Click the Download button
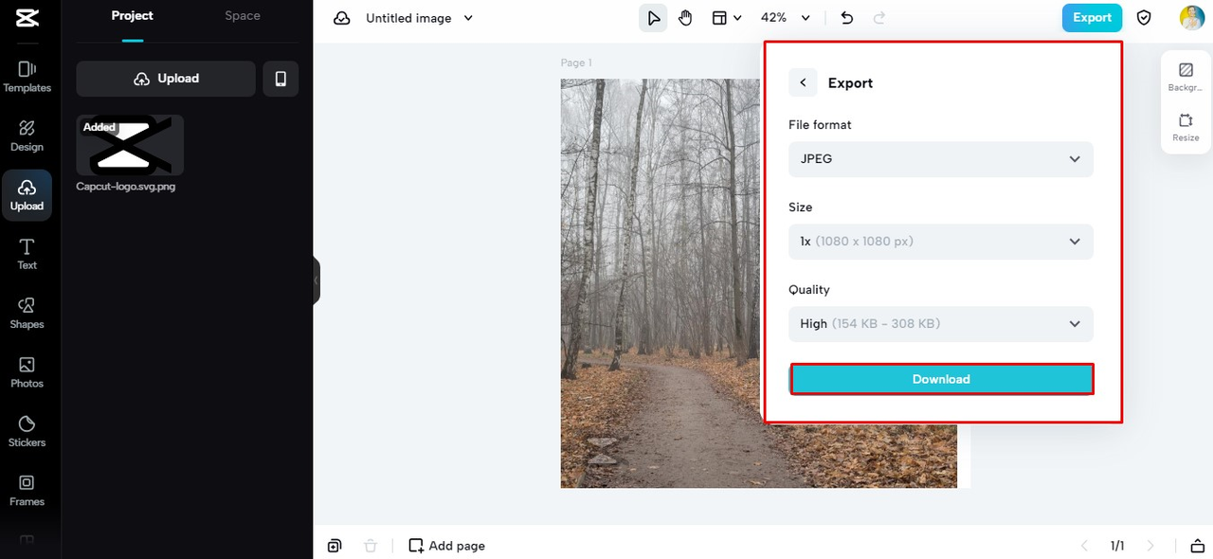The height and width of the screenshot is (559, 1213). coord(942,379)
